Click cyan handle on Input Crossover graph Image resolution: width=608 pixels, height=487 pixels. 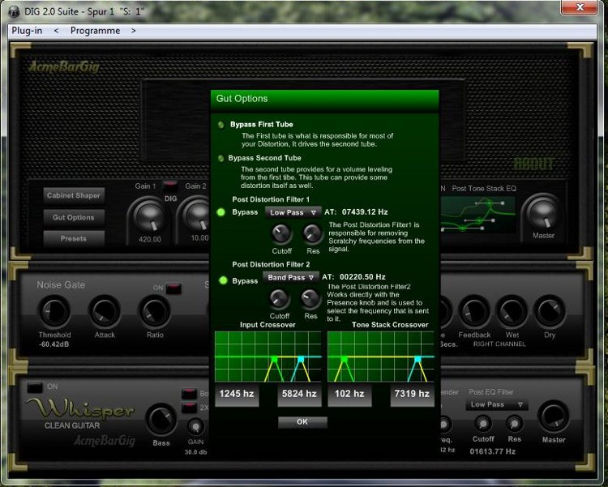(x=301, y=360)
